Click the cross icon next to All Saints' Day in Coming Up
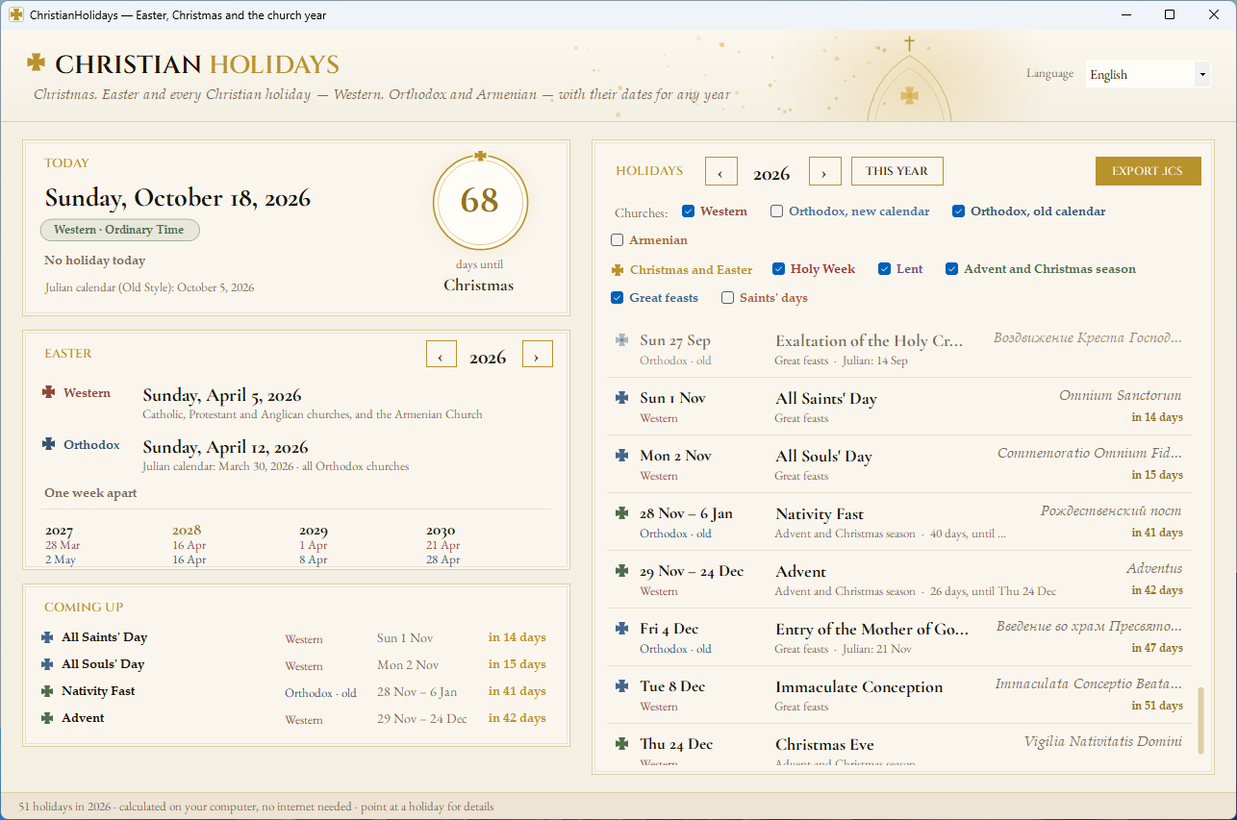Screen dimensions: 1237x820 [47, 637]
